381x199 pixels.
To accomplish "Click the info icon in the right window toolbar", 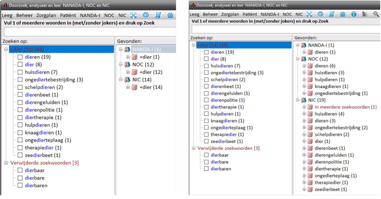I will click(354, 14).
